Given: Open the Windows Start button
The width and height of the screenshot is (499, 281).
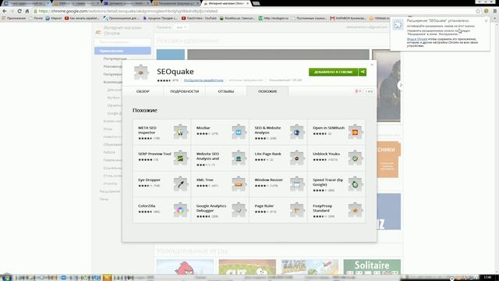Looking at the screenshot, I should [x=6, y=278].
